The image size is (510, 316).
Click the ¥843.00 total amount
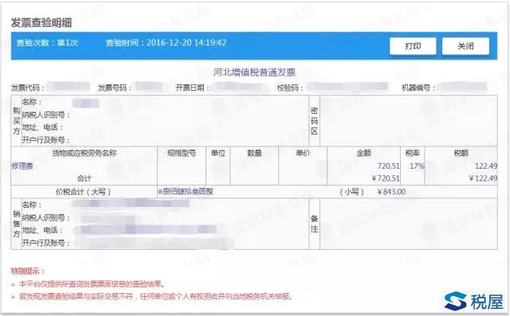pyautogui.click(x=391, y=192)
